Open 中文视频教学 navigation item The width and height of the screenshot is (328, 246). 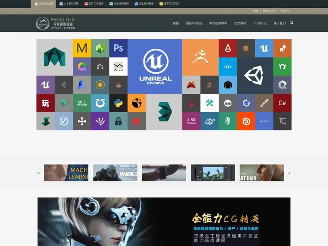(x=218, y=23)
